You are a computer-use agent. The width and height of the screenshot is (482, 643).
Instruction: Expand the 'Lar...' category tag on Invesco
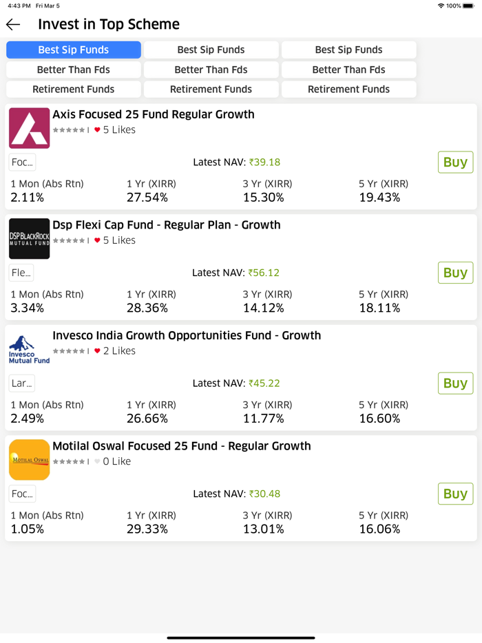coord(22,383)
